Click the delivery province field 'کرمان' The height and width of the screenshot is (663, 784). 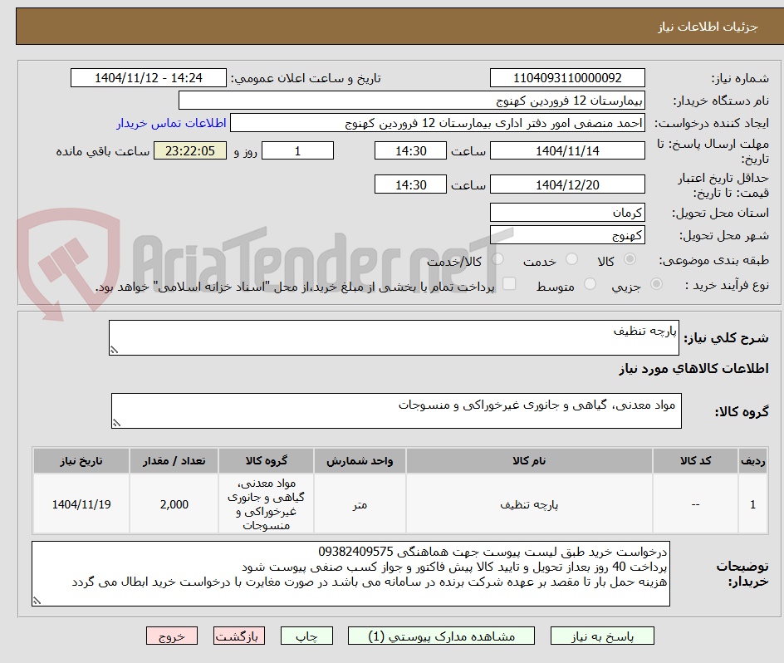point(567,213)
